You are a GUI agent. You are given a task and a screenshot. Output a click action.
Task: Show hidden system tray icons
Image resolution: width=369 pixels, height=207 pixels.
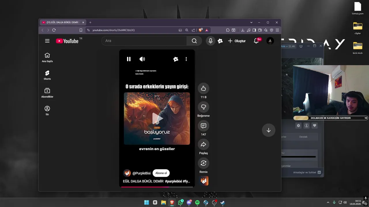pyautogui.click(x=328, y=202)
